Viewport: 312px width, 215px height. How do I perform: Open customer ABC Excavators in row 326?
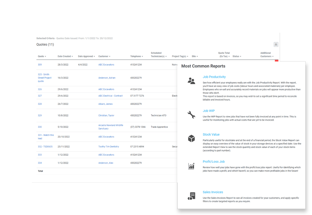tap(106, 89)
